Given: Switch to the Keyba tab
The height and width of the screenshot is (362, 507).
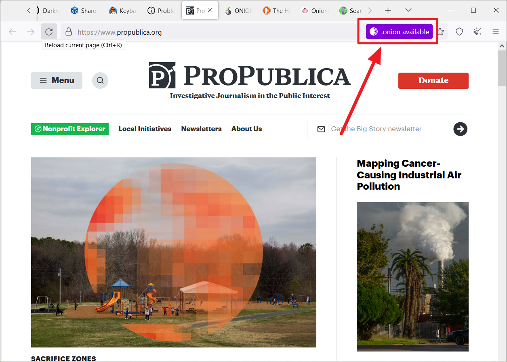Looking at the screenshot, I should pos(122,11).
